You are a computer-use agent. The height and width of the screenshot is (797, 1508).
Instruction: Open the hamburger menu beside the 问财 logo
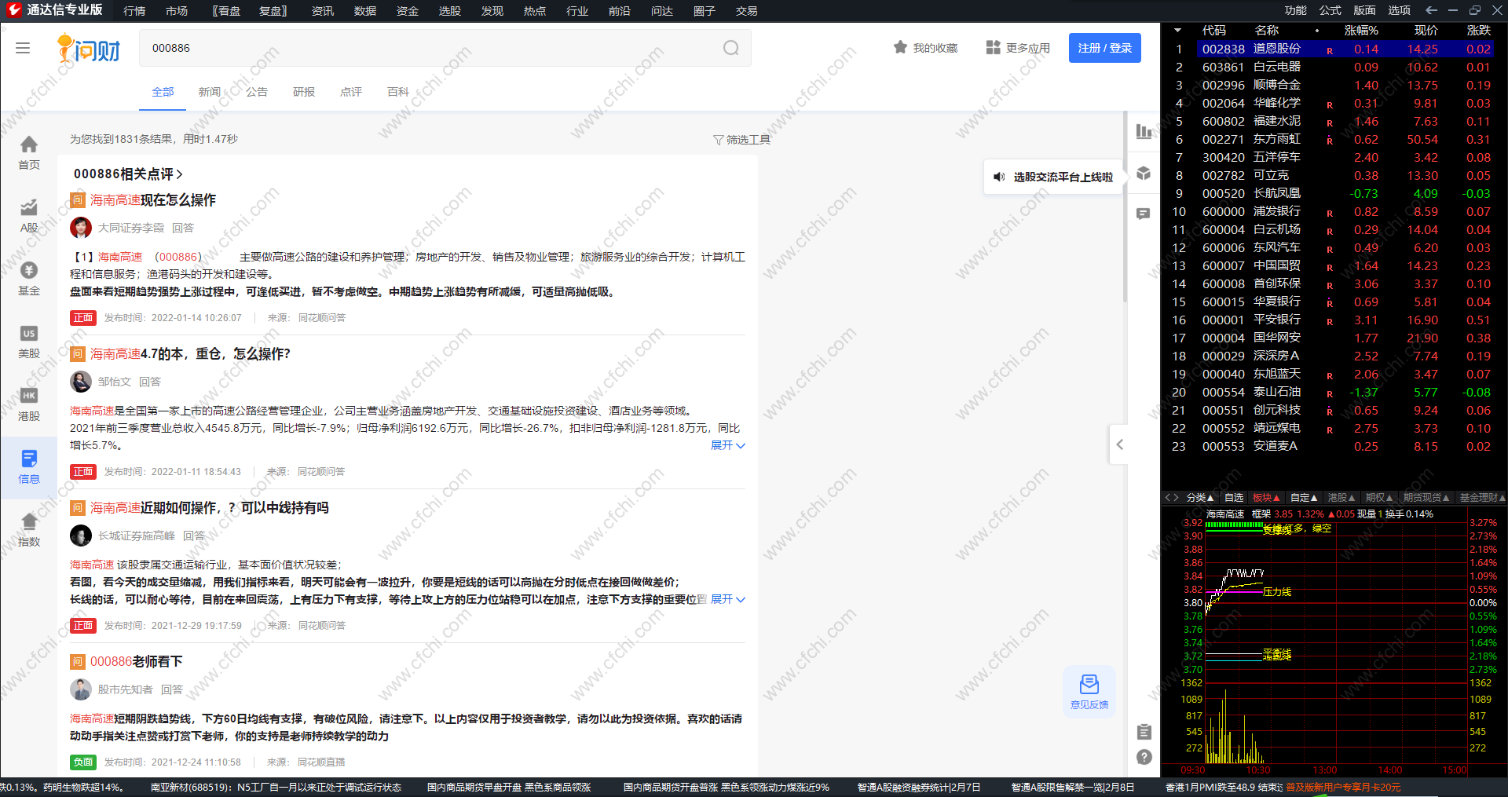click(x=23, y=48)
